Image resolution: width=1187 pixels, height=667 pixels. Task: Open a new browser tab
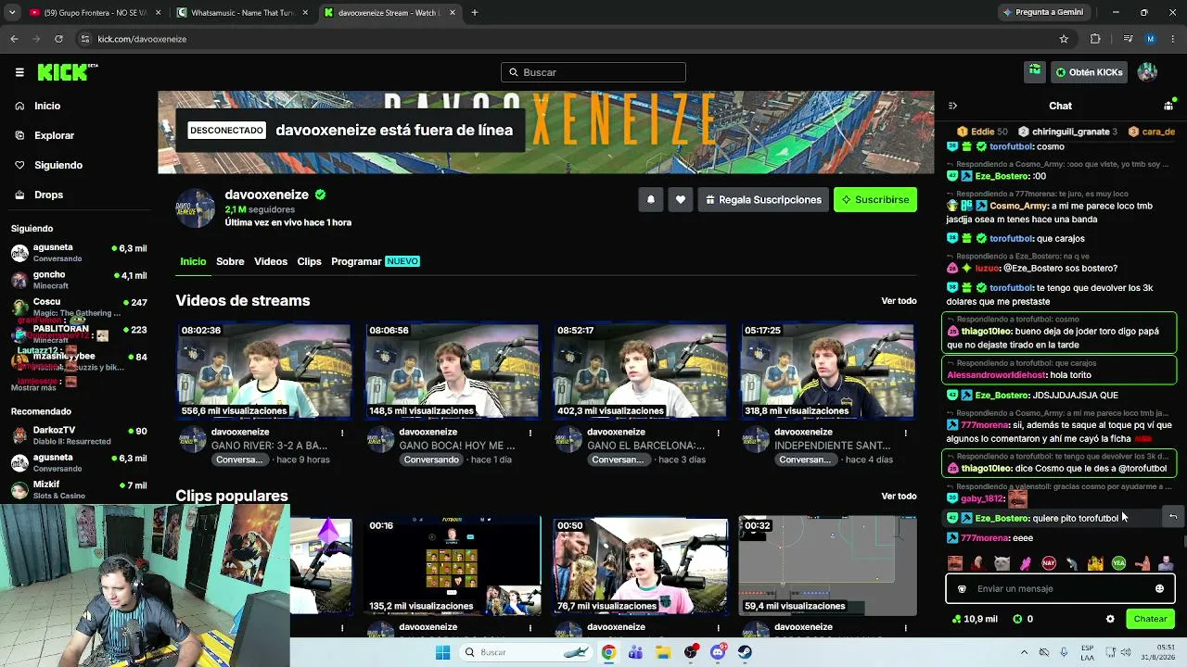pyautogui.click(x=475, y=13)
